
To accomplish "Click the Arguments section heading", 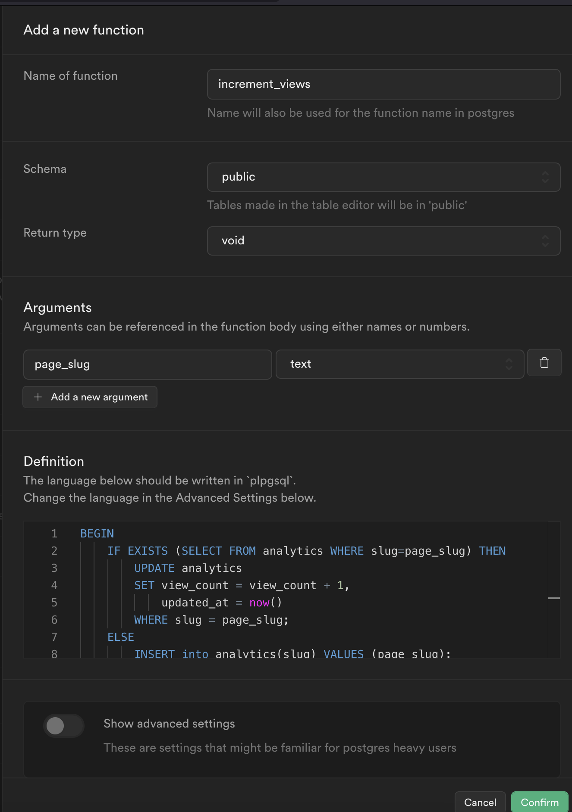I will coord(57,308).
